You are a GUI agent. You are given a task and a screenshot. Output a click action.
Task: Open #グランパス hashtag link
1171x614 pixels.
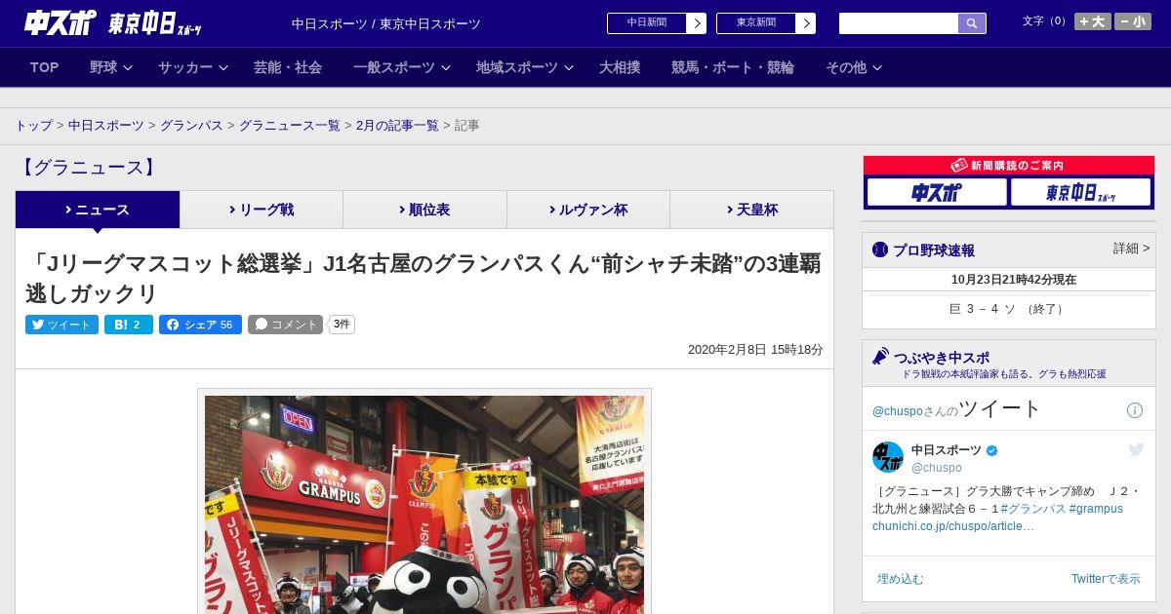pos(1032,509)
